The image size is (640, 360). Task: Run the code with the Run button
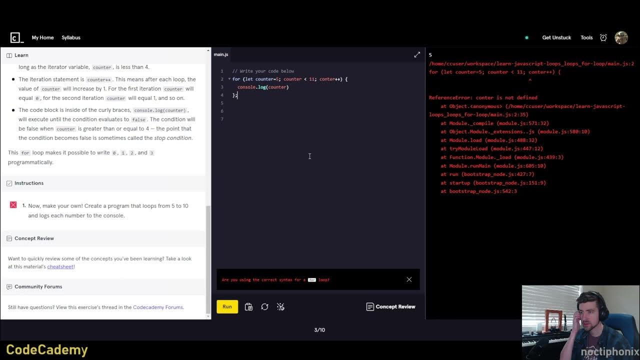coord(227,306)
